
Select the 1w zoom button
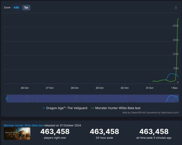(26, 8)
